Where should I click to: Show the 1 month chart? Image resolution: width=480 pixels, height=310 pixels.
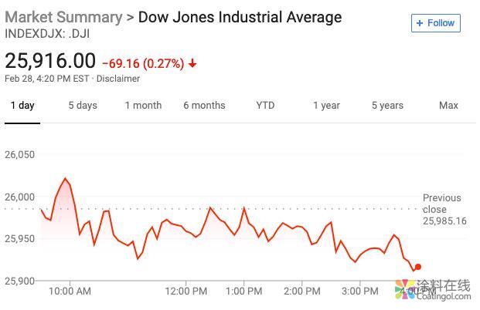143,106
